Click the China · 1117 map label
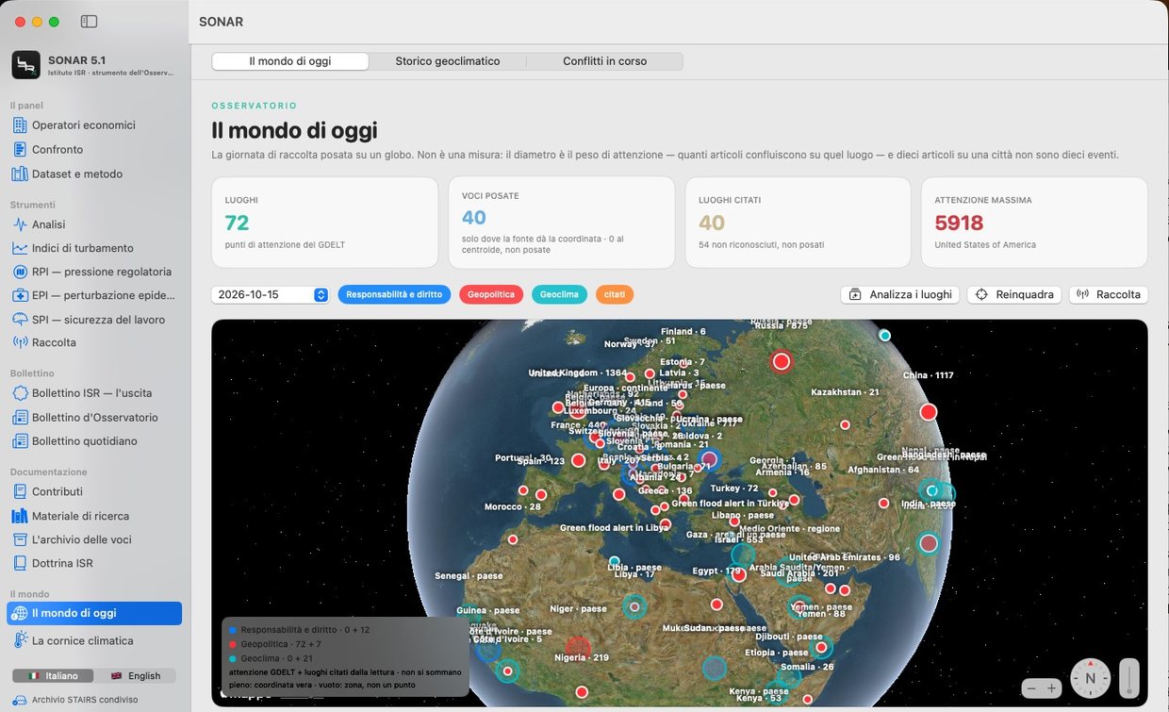Image resolution: width=1169 pixels, height=712 pixels. tap(929, 375)
